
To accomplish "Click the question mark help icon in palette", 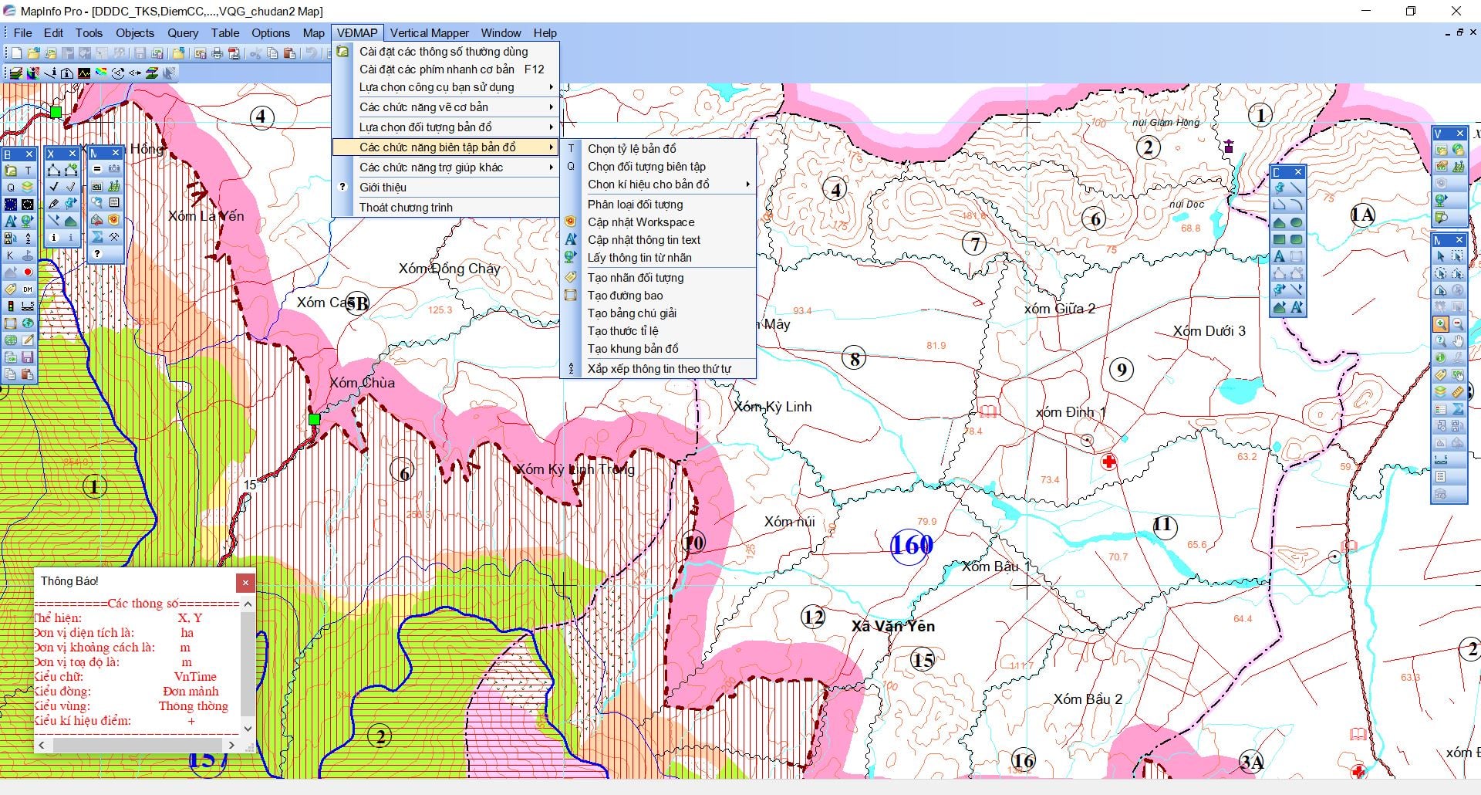I will tap(97, 254).
